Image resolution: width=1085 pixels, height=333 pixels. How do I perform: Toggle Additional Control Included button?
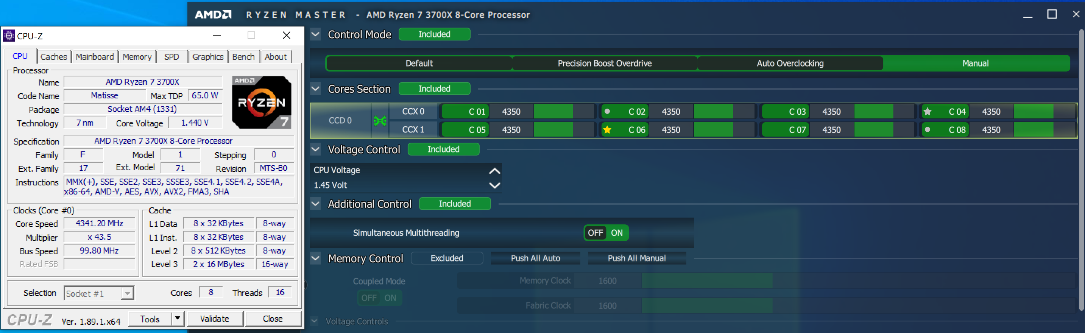coord(455,204)
